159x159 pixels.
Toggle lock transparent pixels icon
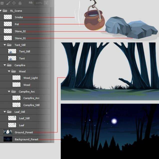2,3
